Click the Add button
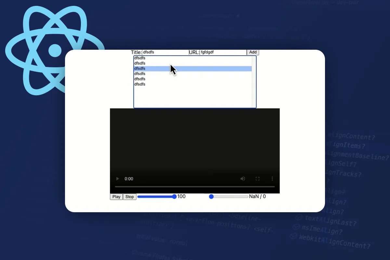The image size is (390, 260). pos(253,52)
